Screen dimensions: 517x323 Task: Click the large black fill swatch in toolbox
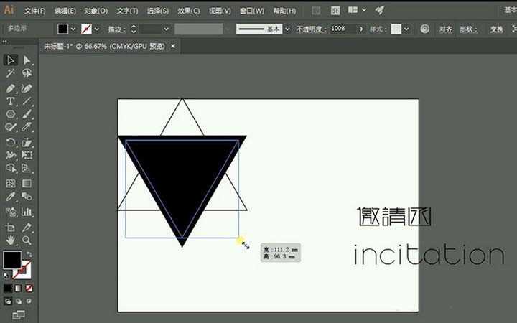11,260
